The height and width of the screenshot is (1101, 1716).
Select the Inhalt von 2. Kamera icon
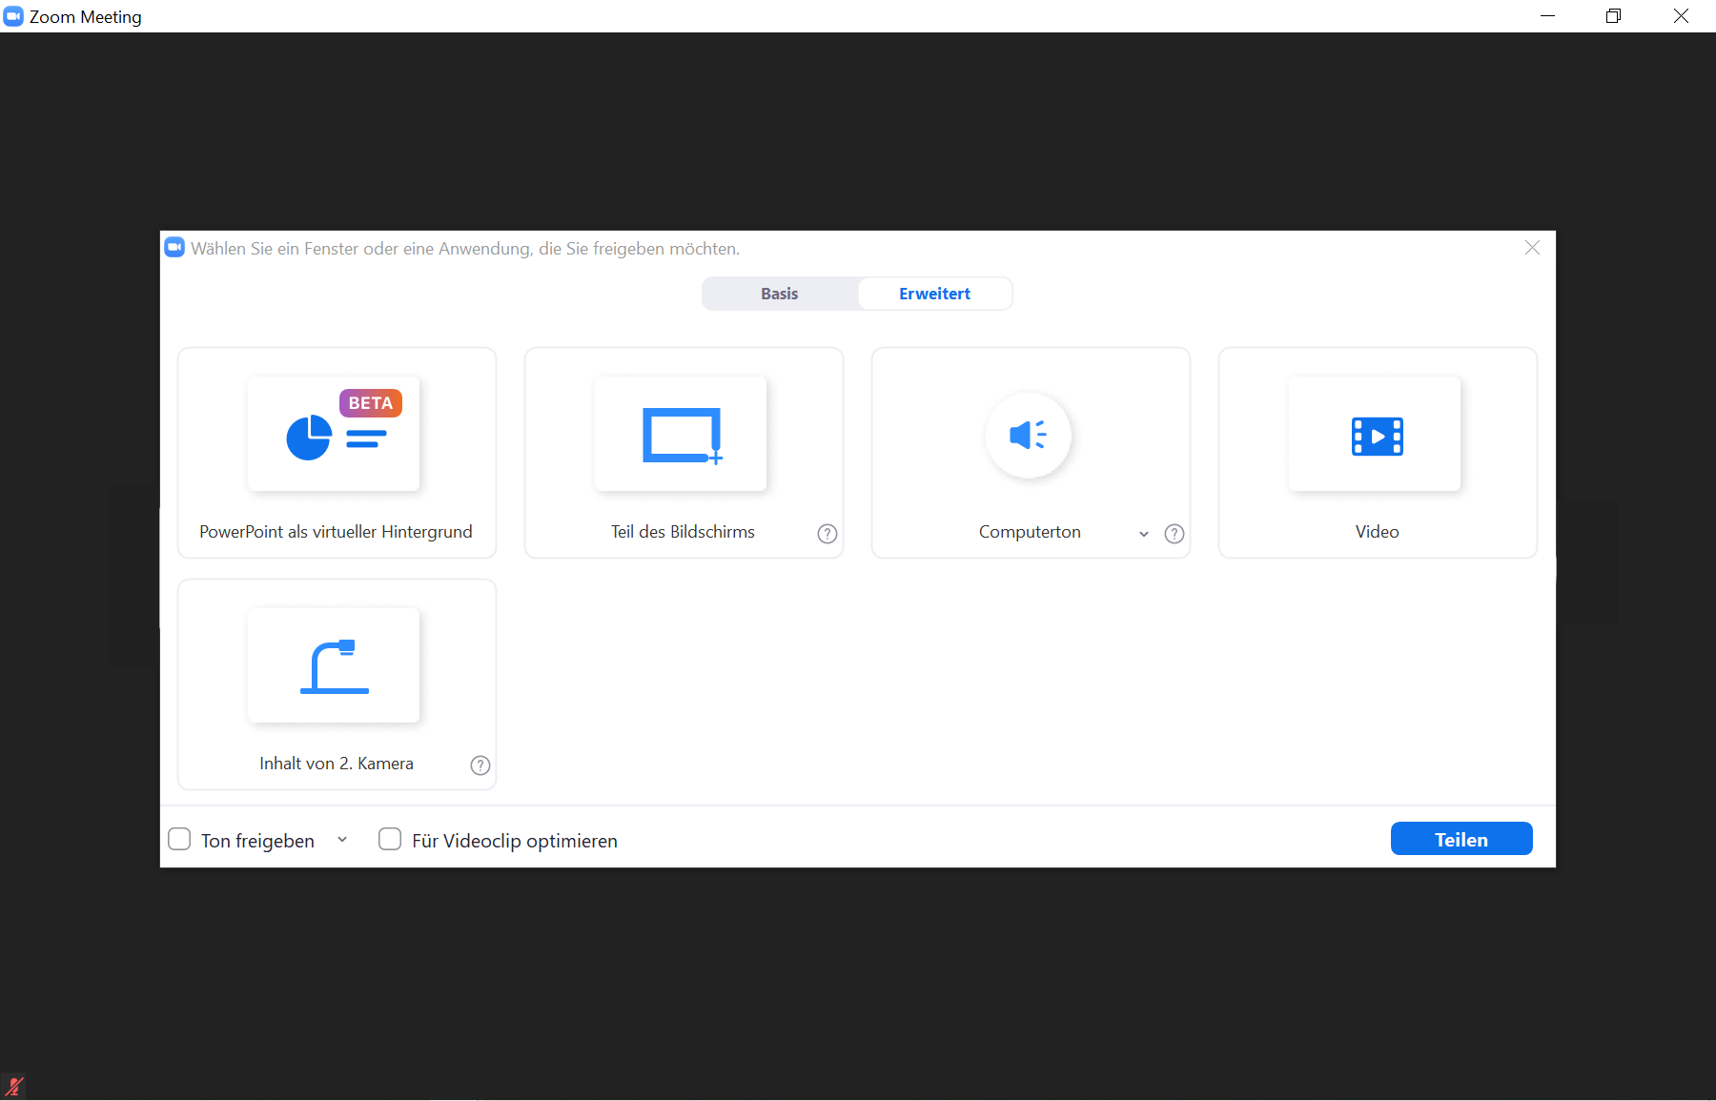tap(333, 665)
